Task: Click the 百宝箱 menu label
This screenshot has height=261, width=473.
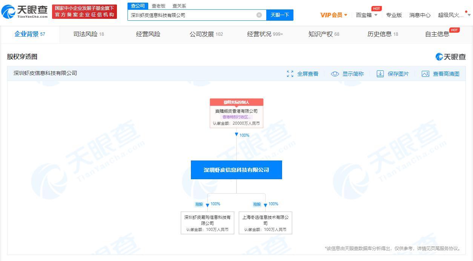Action: click(x=364, y=15)
